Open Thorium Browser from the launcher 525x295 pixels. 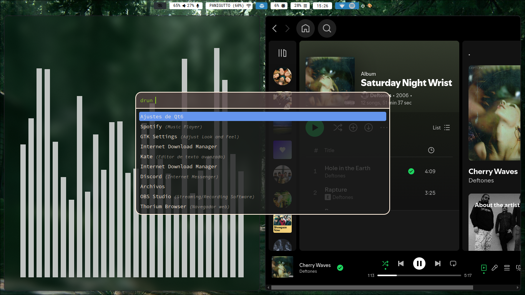pyautogui.click(x=262, y=207)
